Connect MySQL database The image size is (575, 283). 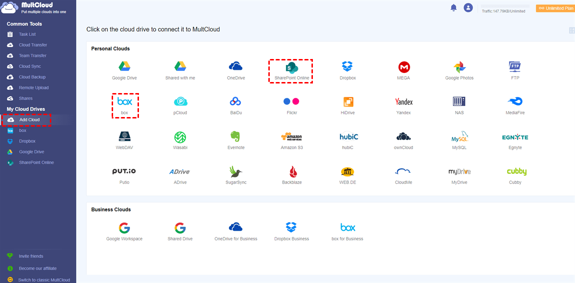[x=459, y=141]
